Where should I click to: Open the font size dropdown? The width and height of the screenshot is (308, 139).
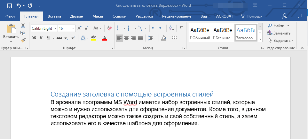(73, 28)
